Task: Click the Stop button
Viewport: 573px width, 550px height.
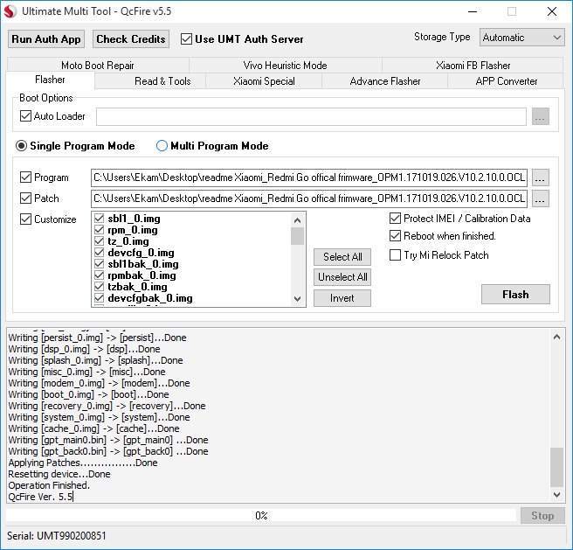Action: click(542, 516)
